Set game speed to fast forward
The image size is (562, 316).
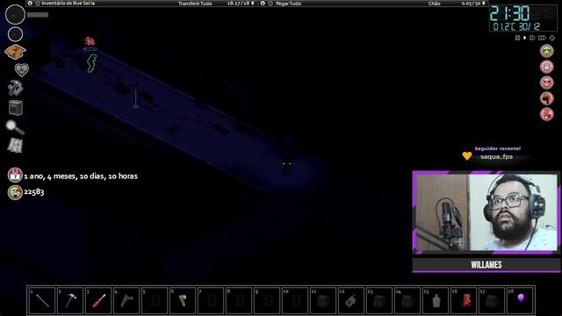point(532,38)
